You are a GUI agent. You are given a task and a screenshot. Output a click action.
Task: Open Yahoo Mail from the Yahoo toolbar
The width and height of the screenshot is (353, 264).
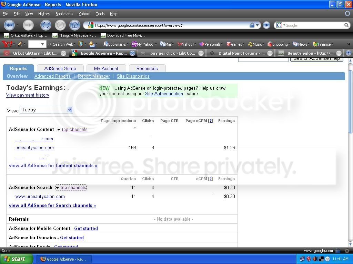point(166,44)
